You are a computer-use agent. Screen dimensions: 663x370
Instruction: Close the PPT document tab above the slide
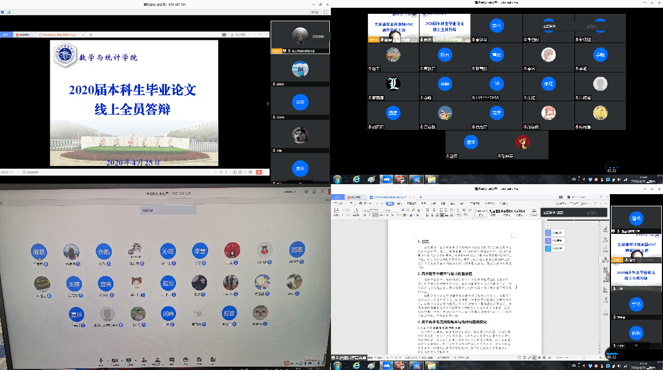pos(83,35)
